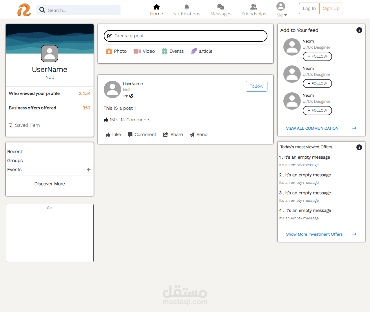
Task: Open View All Communication arrow
Action: (354, 128)
